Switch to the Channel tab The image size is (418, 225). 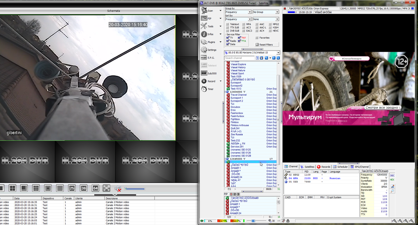pyautogui.click(x=291, y=167)
